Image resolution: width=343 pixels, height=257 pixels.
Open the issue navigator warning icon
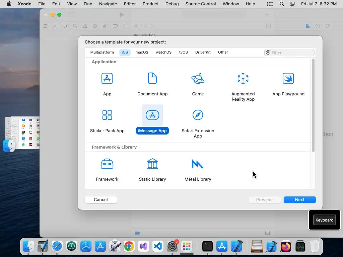point(85,26)
